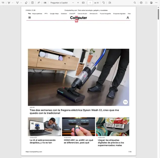Print the PDF document

coord(141,3)
